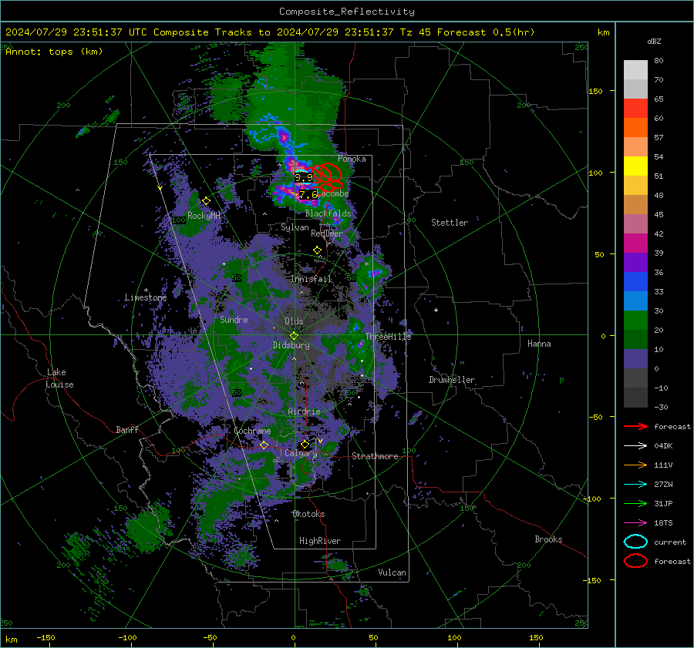
Task: Click the yellow diamond marker below Cochrane
Action: pyautogui.click(x=264, y=445)
